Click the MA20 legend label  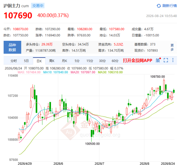coord(83,72)
